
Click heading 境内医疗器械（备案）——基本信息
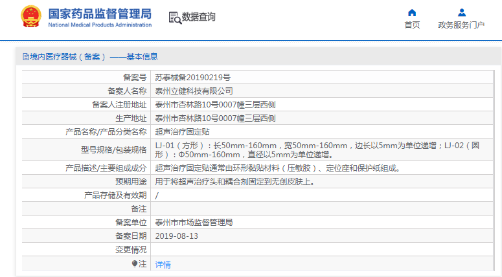[94, 57]
